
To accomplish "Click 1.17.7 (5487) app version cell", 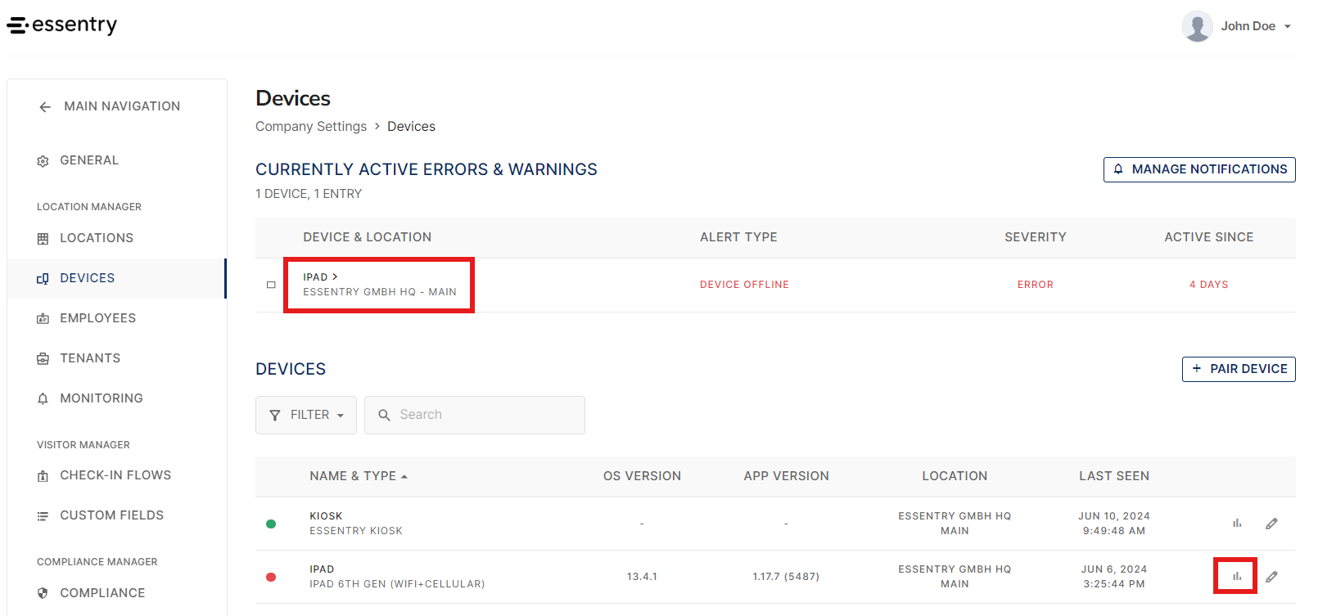I will tap(786, 577).
